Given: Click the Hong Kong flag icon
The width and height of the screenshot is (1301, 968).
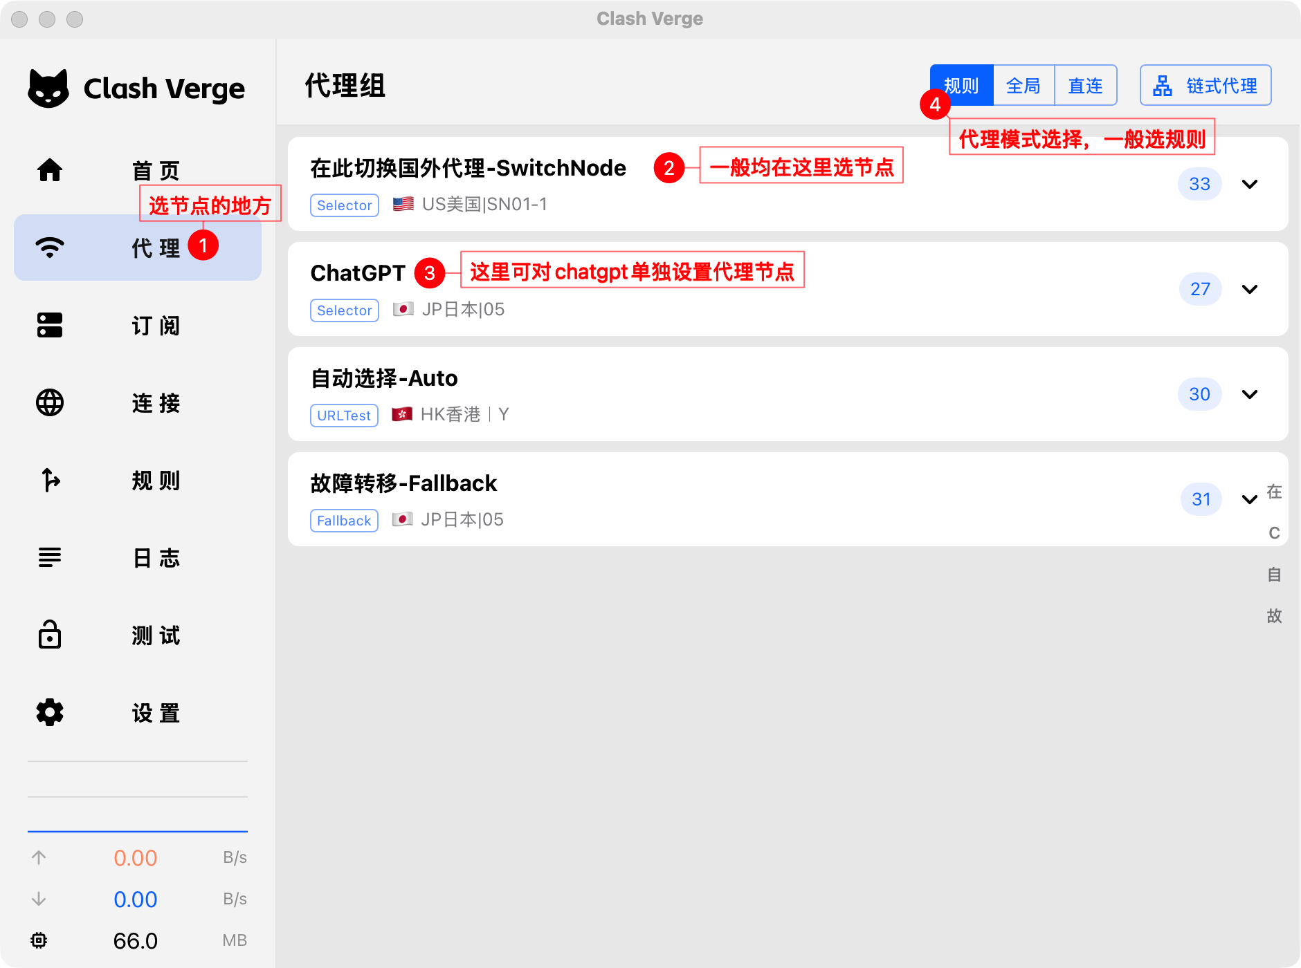Looking at the screenshot, I should [x=402, y=414].
